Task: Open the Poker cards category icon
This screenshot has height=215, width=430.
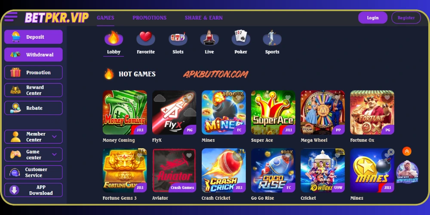Action: (x=241, y=37)
